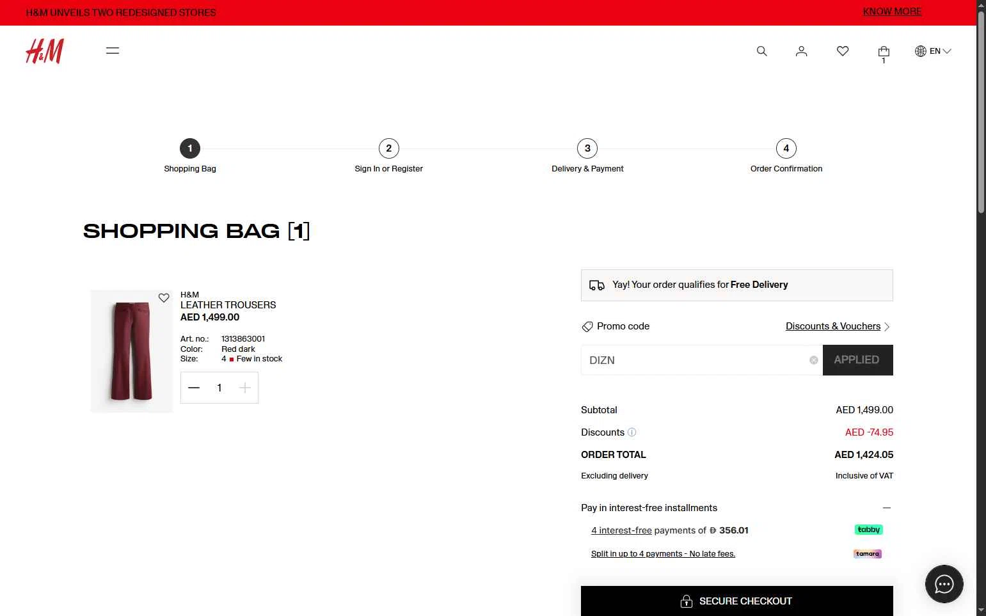
Task: Open the 4 interest-free payments link
Action: tap(621, 530)
